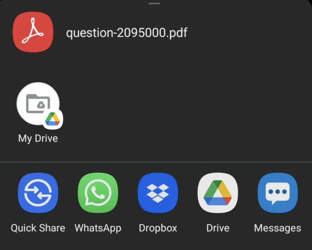Tap the Dropbox text label
The width and height of the screenshot is (312, 250).
click(158, 228)
